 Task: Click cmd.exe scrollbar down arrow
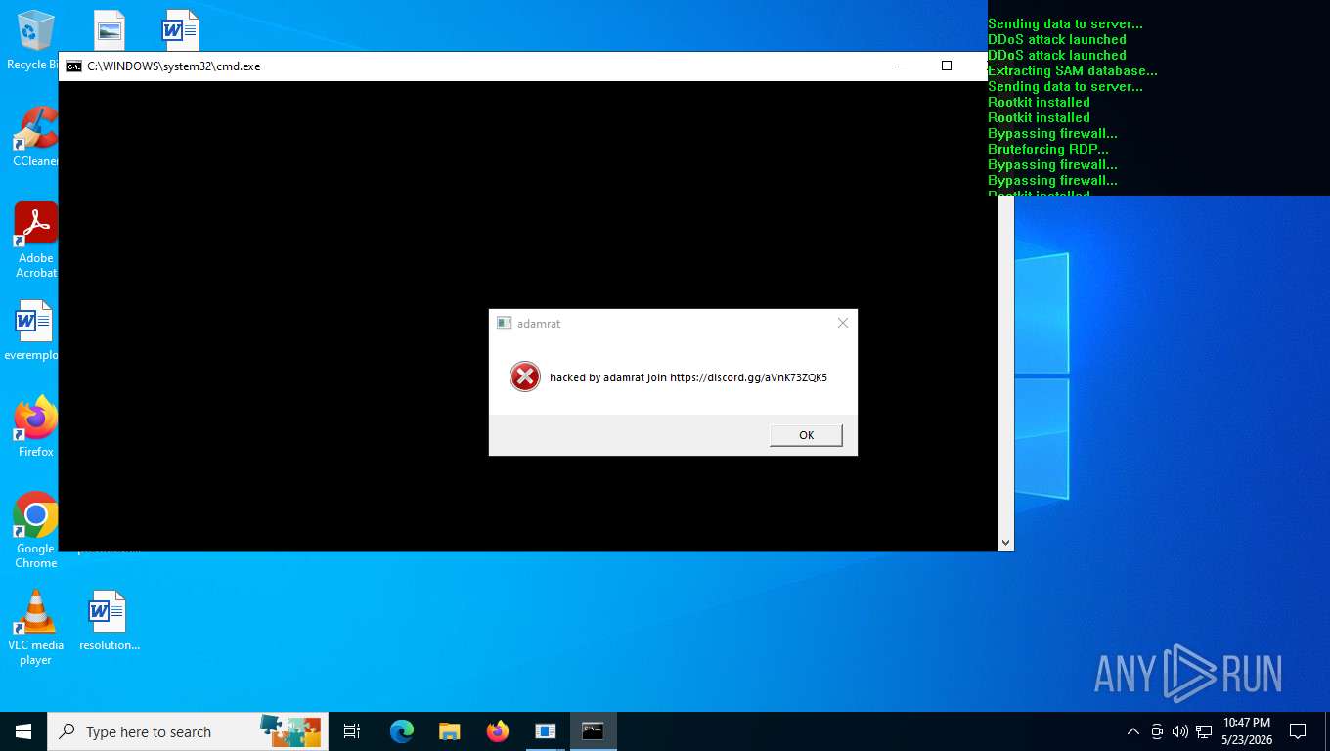click(1005, 543)
